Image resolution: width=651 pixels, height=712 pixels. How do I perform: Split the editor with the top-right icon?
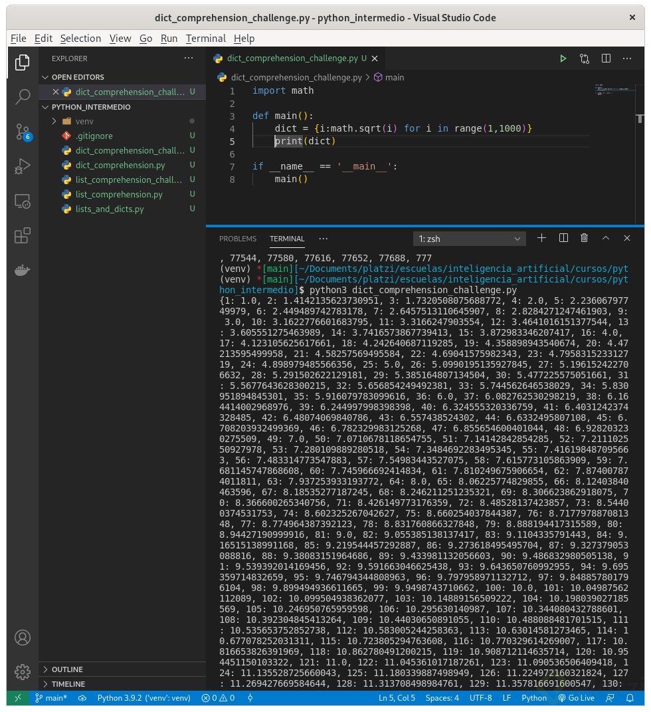pos(605,59)
